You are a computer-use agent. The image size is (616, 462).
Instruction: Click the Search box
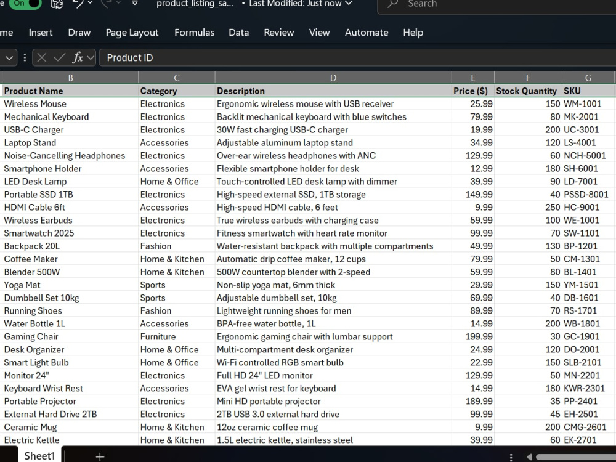coord(496,4)
